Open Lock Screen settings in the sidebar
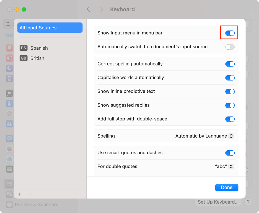Viewport: 259px width, 213px height. click(9, 93)
